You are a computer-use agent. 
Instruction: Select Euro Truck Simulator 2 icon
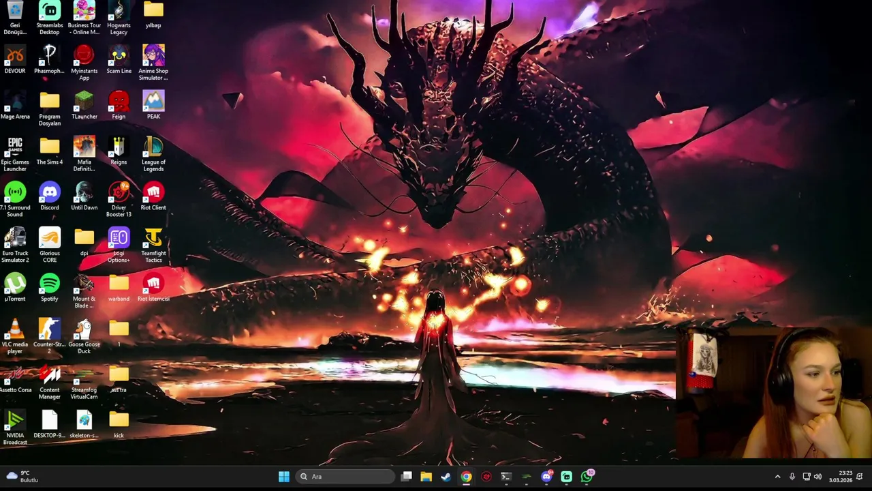click(15, 246)
